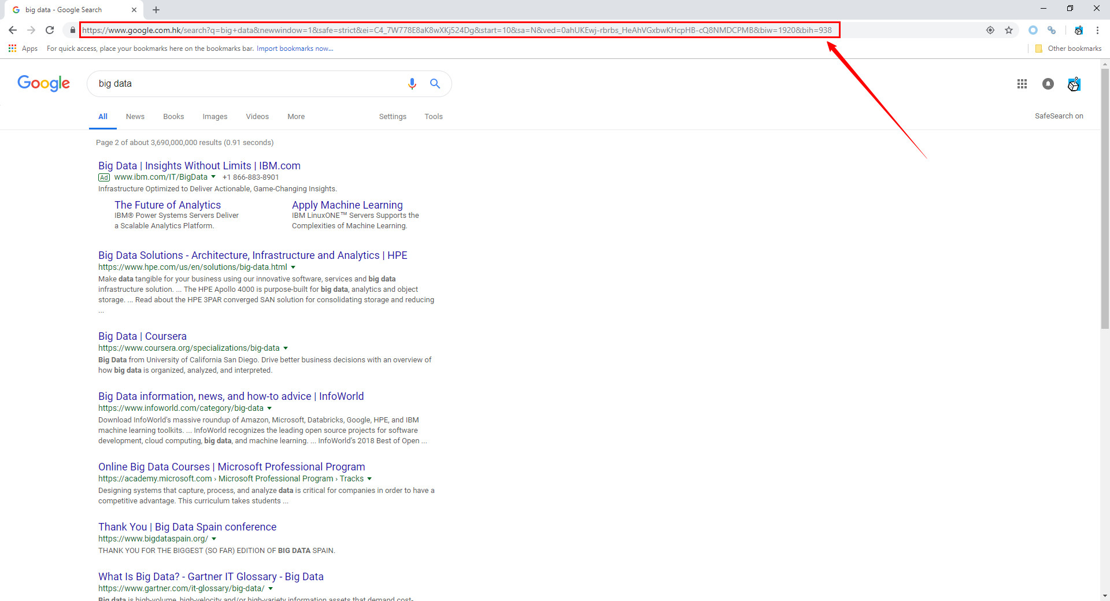Viewport: 1110px width, 601px height.
Task: View site information via lock icon
Action: click(72, 30)
